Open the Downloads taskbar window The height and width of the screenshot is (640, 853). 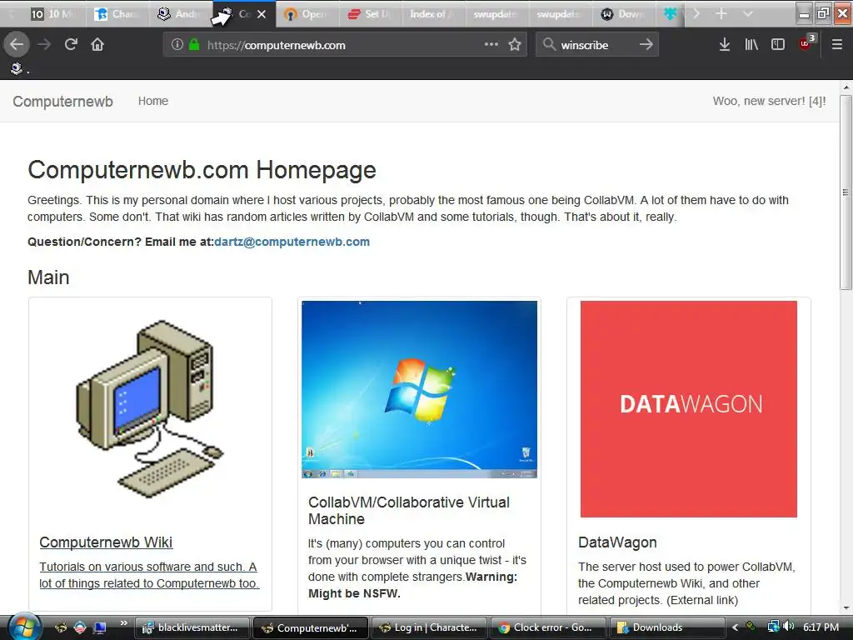[666, 627]
